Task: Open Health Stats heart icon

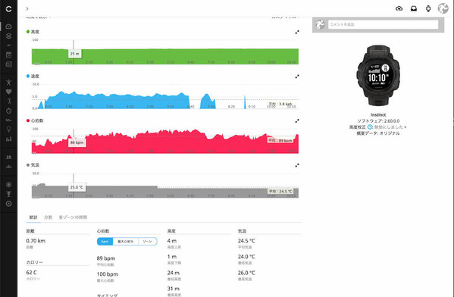Action: pyautogui.click(x=8, y=92)
